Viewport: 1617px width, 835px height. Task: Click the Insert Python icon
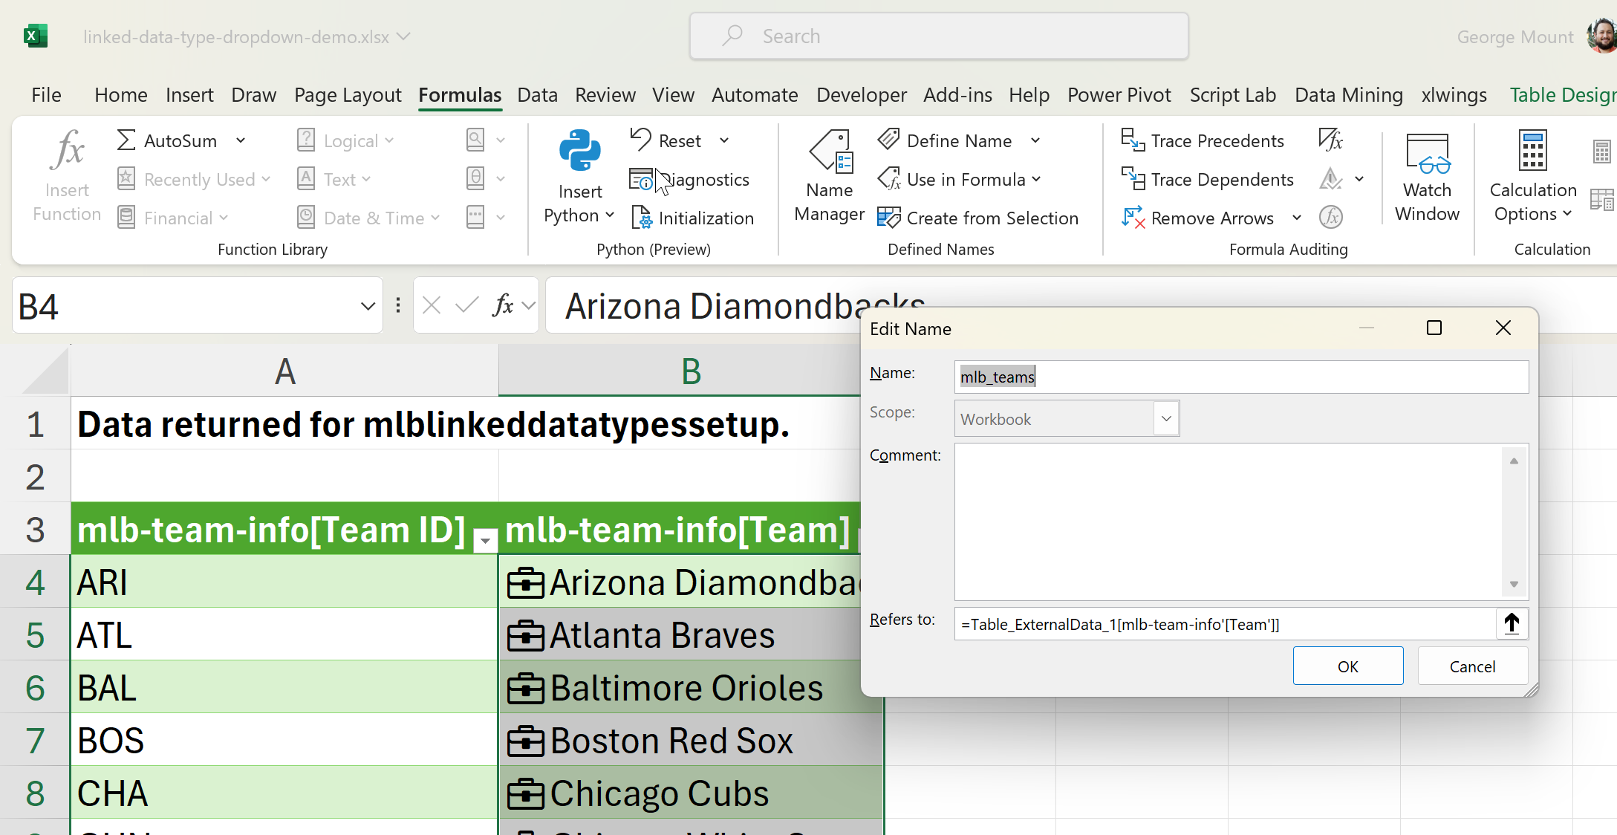pyautogui.click(x=579, y=152)
